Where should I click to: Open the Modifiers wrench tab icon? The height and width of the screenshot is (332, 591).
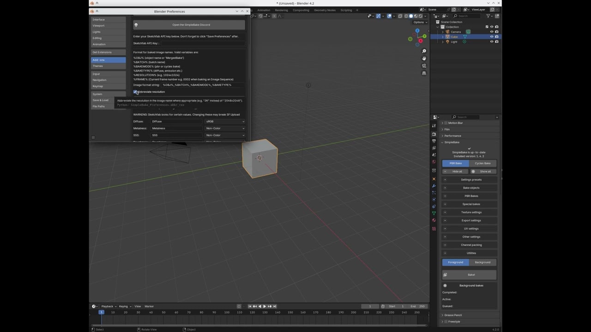tap(434, 186)
